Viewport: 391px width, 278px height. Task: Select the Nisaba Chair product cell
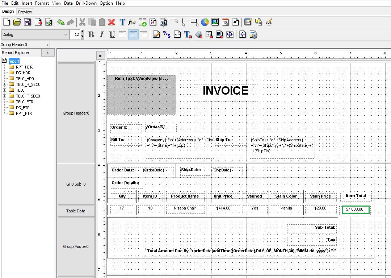[185, 209]
